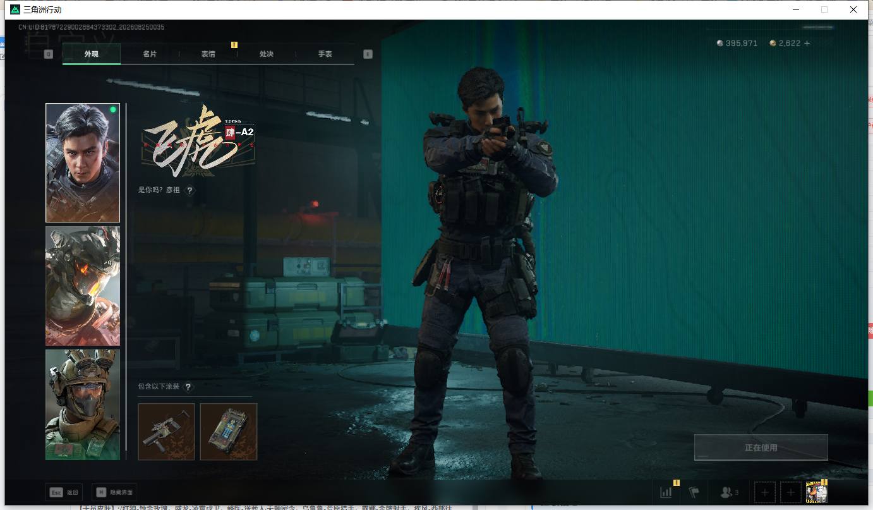The width and height of the screenshot is (873, 510).
Task: Close the 三角洲行动 window
Action: pos(853,10)
